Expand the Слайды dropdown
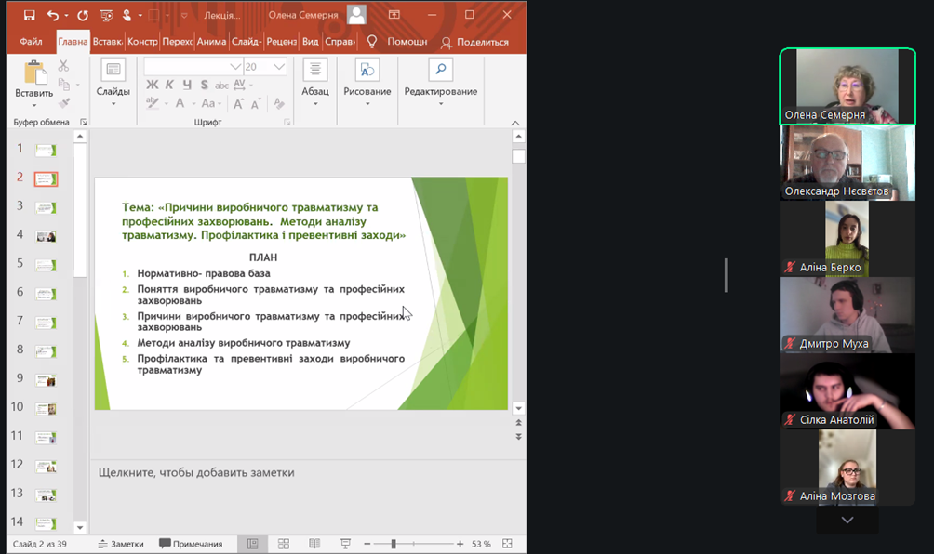The image size is (934, 554). click(113, 103)
